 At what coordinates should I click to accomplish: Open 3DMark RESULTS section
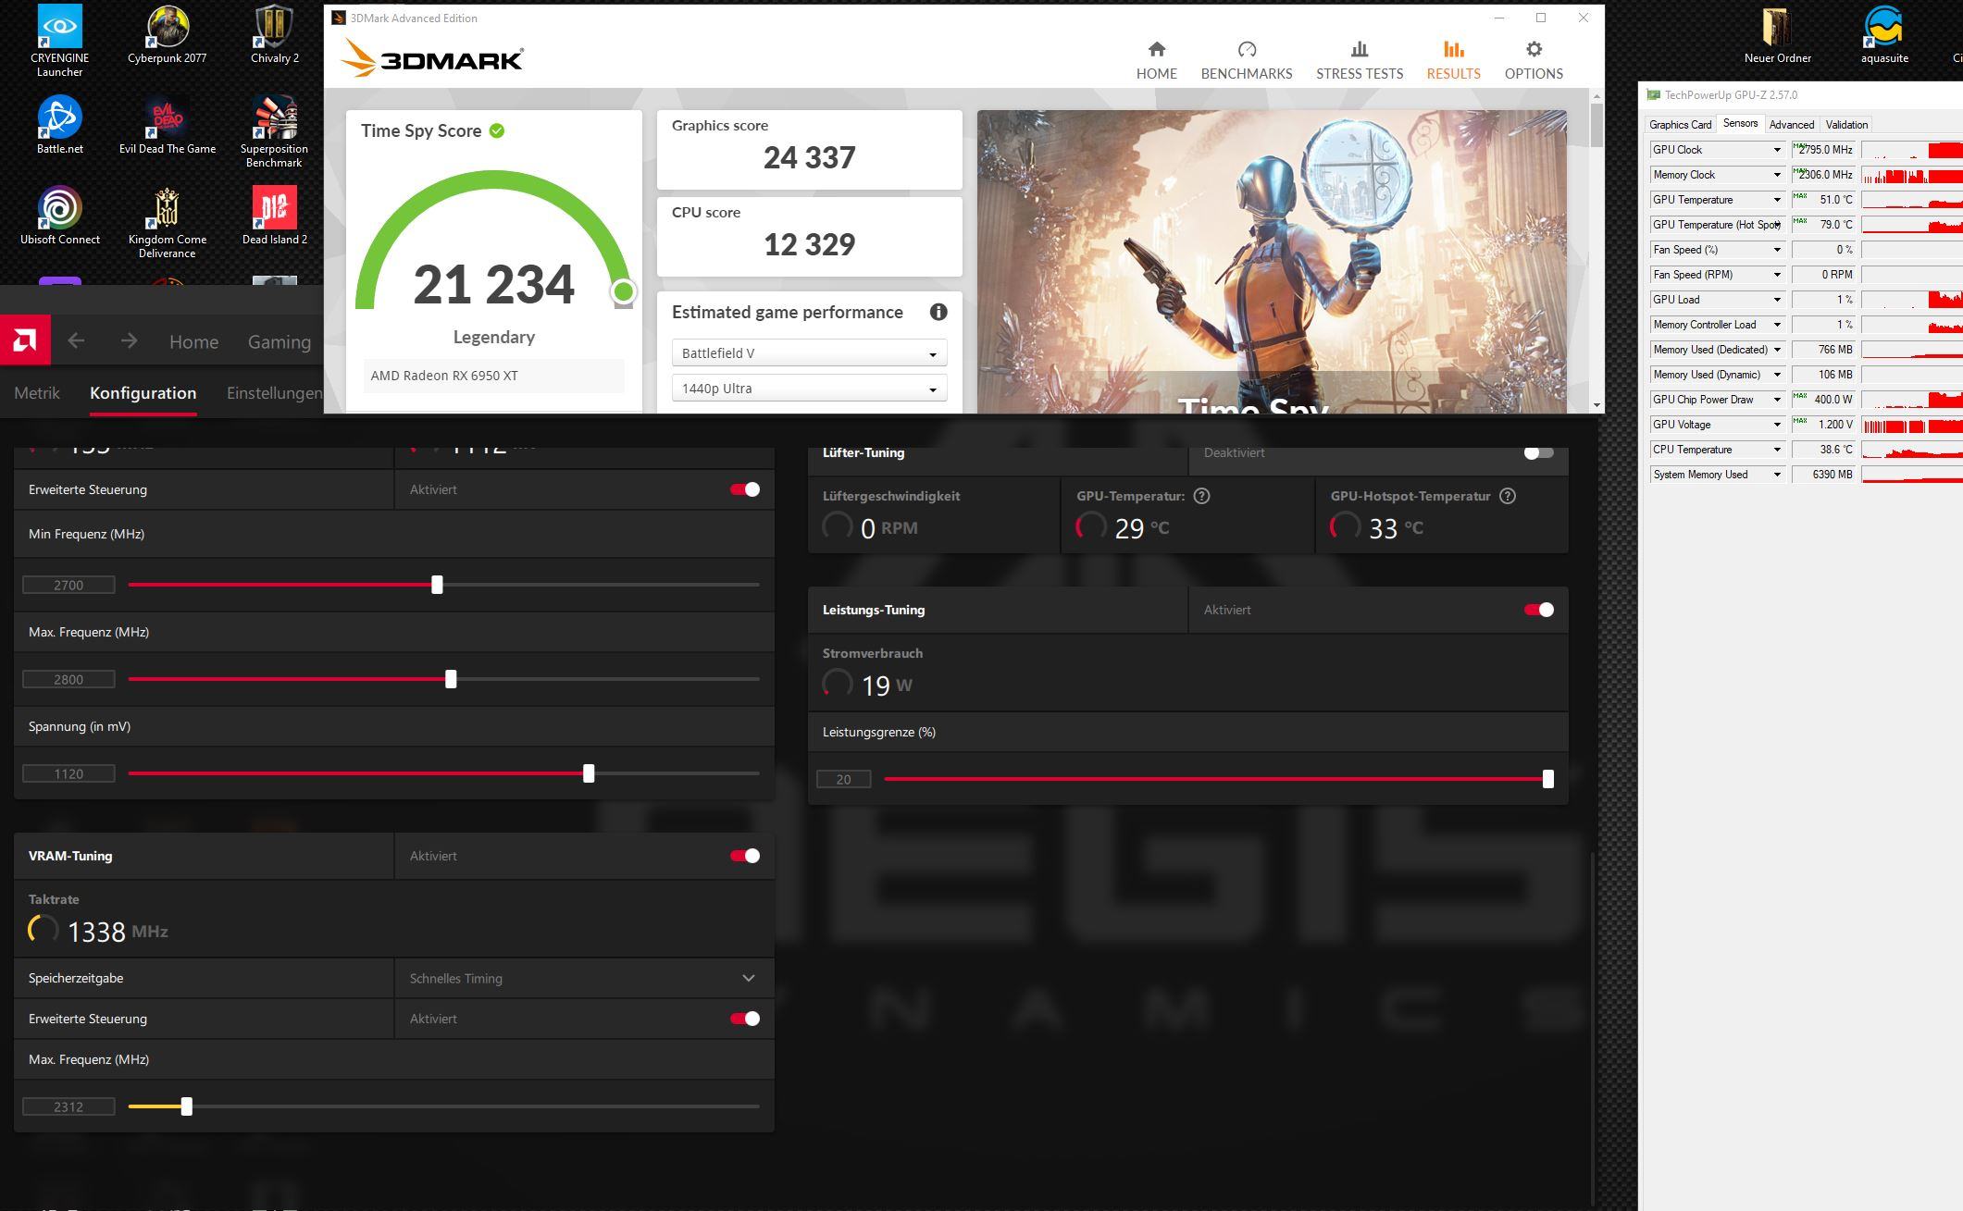click(x=1453, y=60)
